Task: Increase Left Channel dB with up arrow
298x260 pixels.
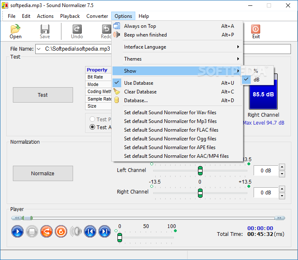Action: pyautogui.click(x=282, y=167)
